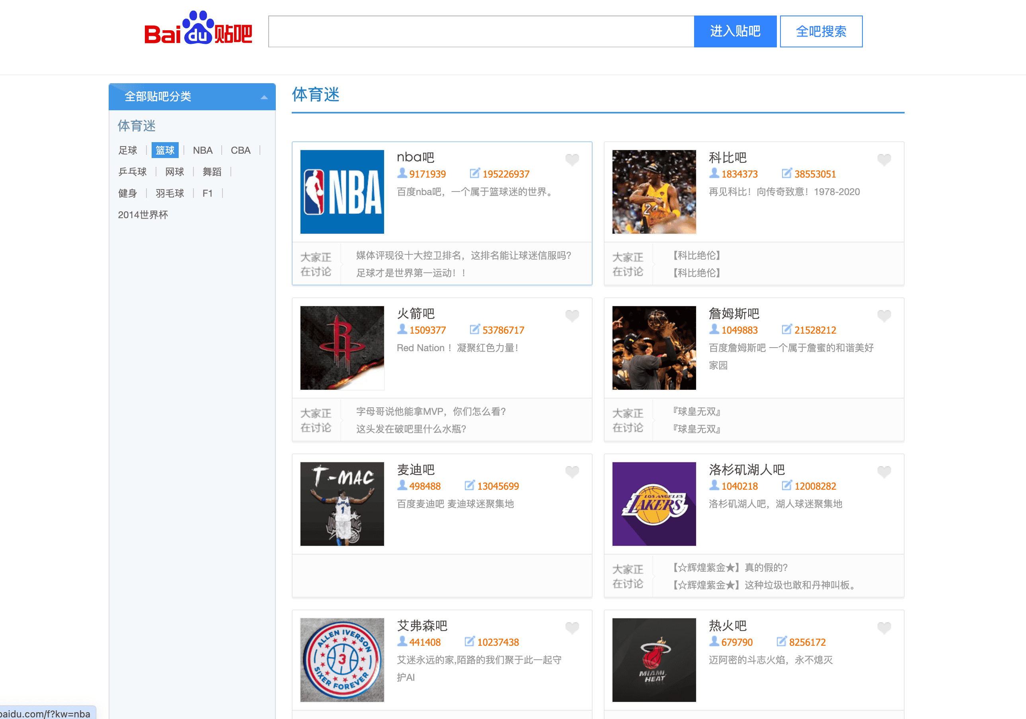Click post count icon on 科比吧
This screenshot has height=719, width=1026.
tap(786, 173)
